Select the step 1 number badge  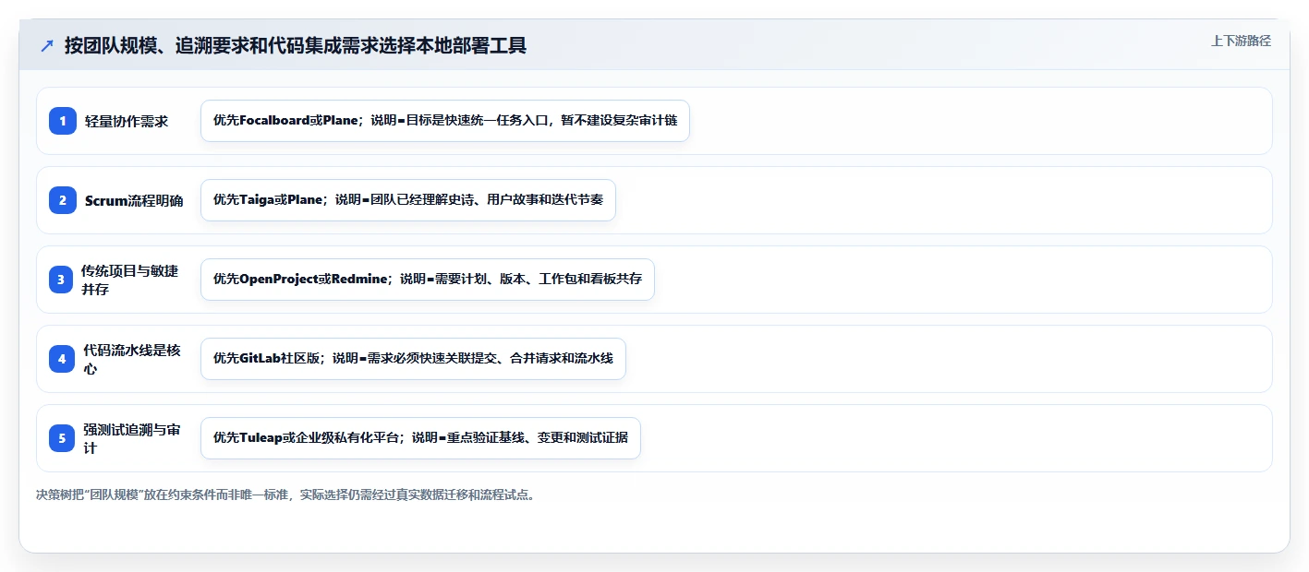click(x=62, y=121)
